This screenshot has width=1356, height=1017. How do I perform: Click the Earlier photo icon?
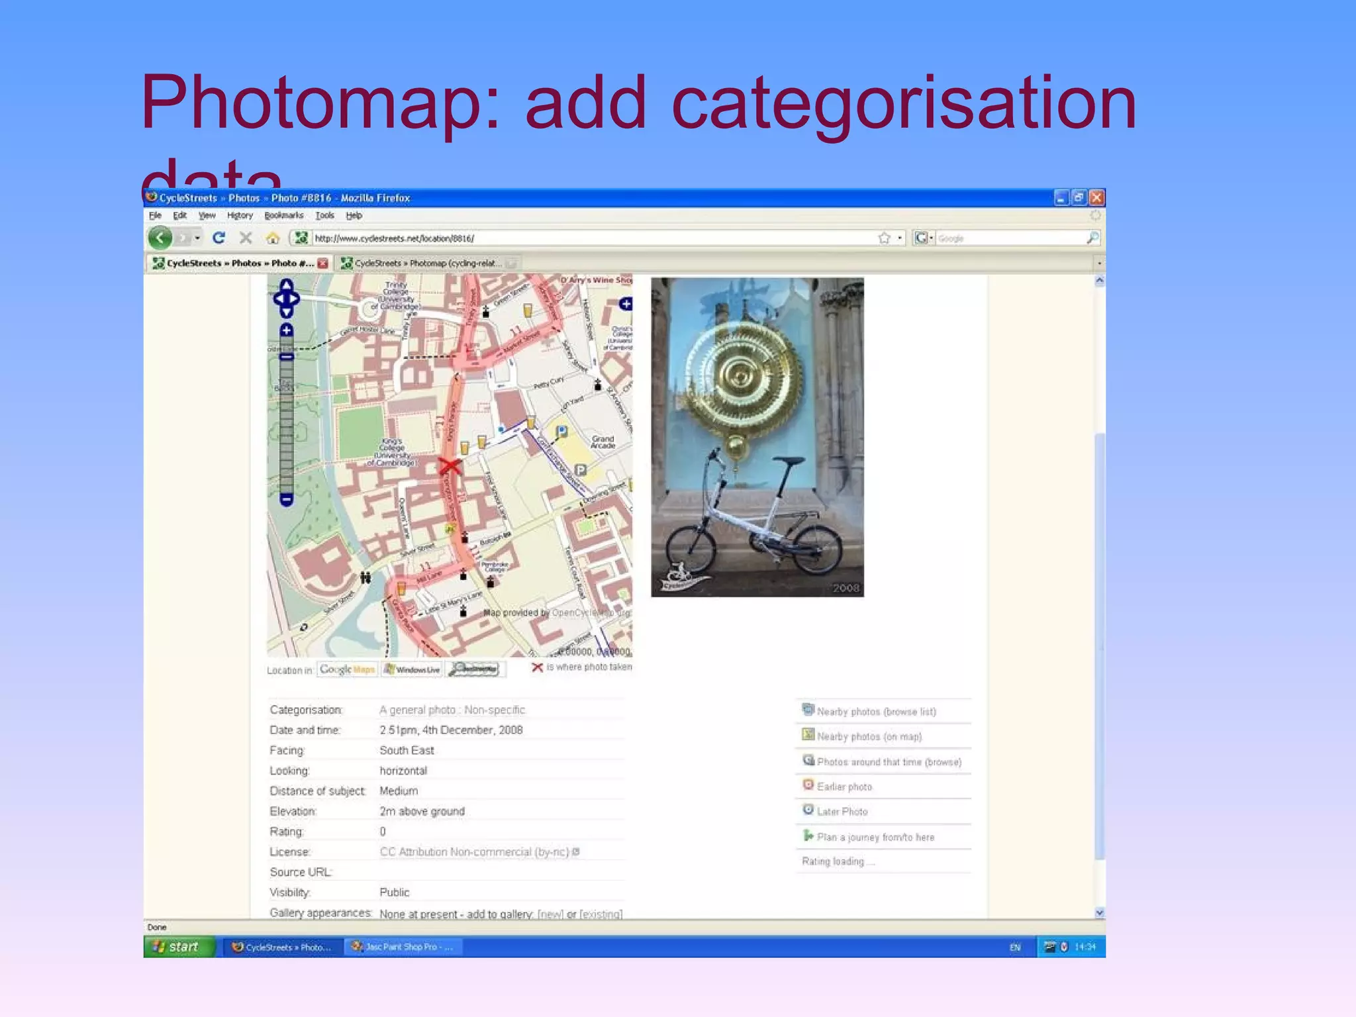click(x=808, y=785)
